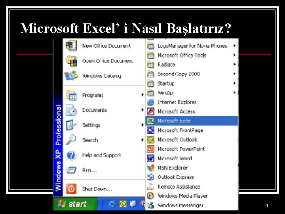Click the LogoManager folder icon
Viewport: 285px width, 214px height.
click(150, 46)
